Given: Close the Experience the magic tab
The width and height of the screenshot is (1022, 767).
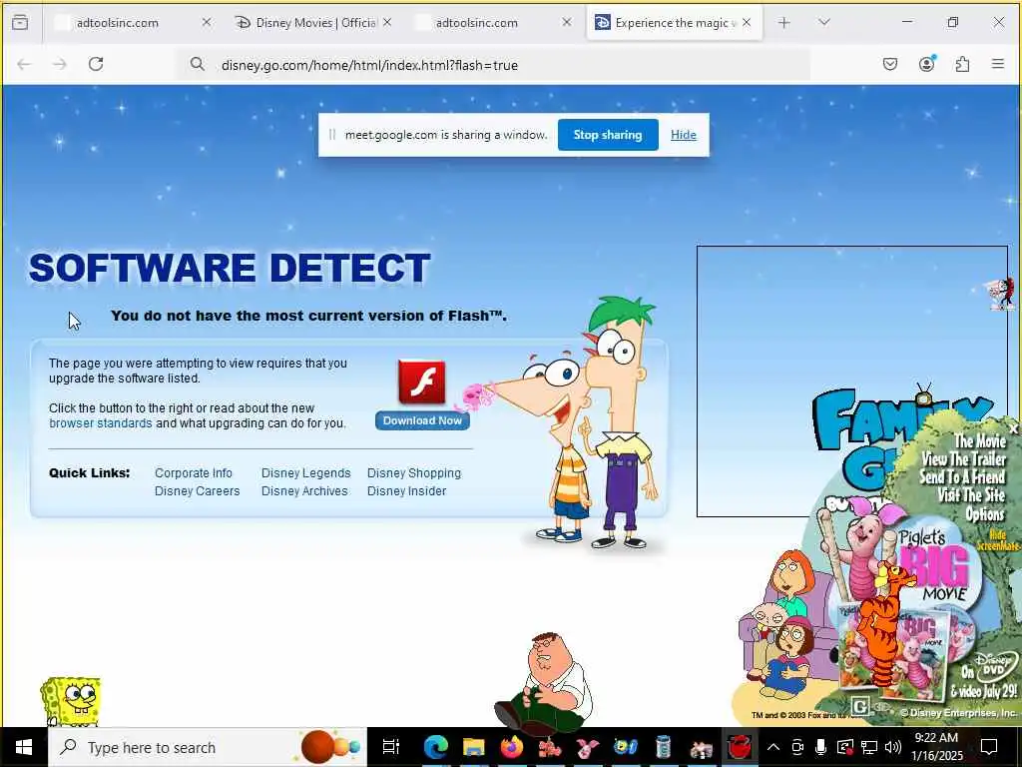Looking at the screenshot, I should pyautogui.click(x=747, y=22).
